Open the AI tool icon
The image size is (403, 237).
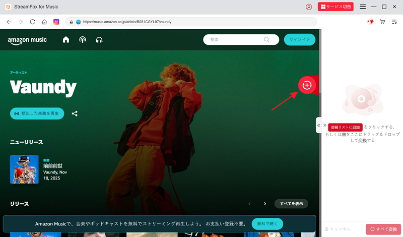56,22
